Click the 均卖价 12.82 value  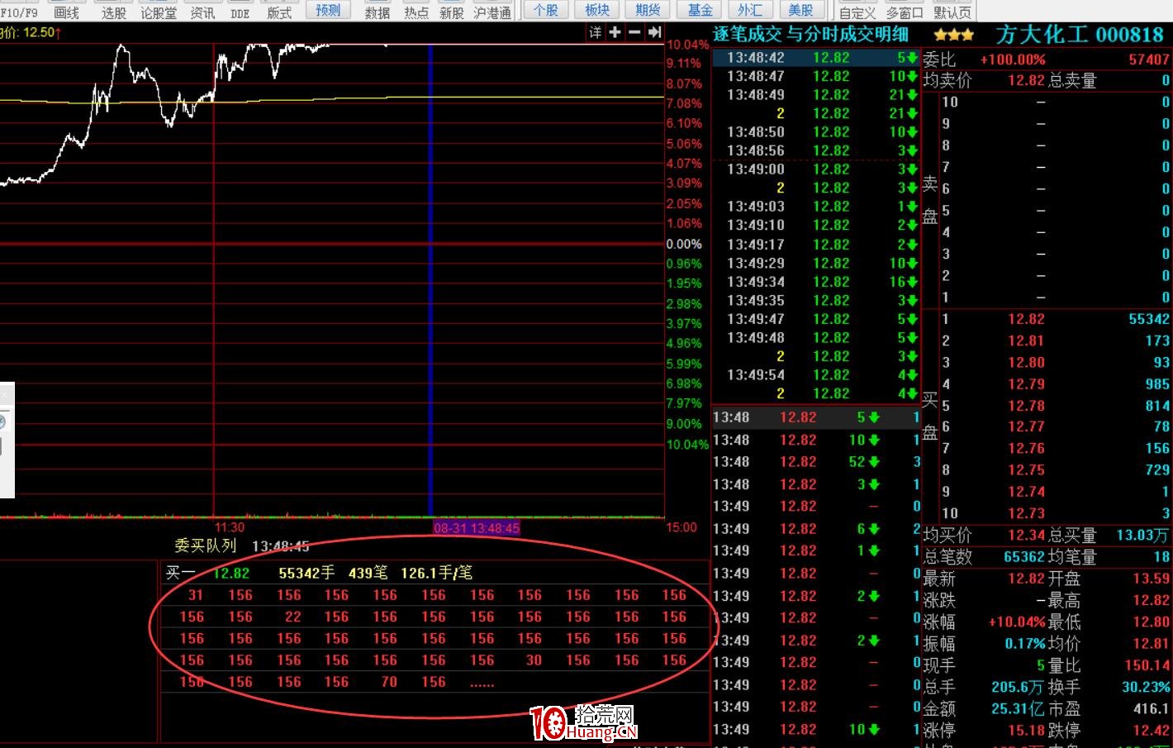pos(1026,80)
